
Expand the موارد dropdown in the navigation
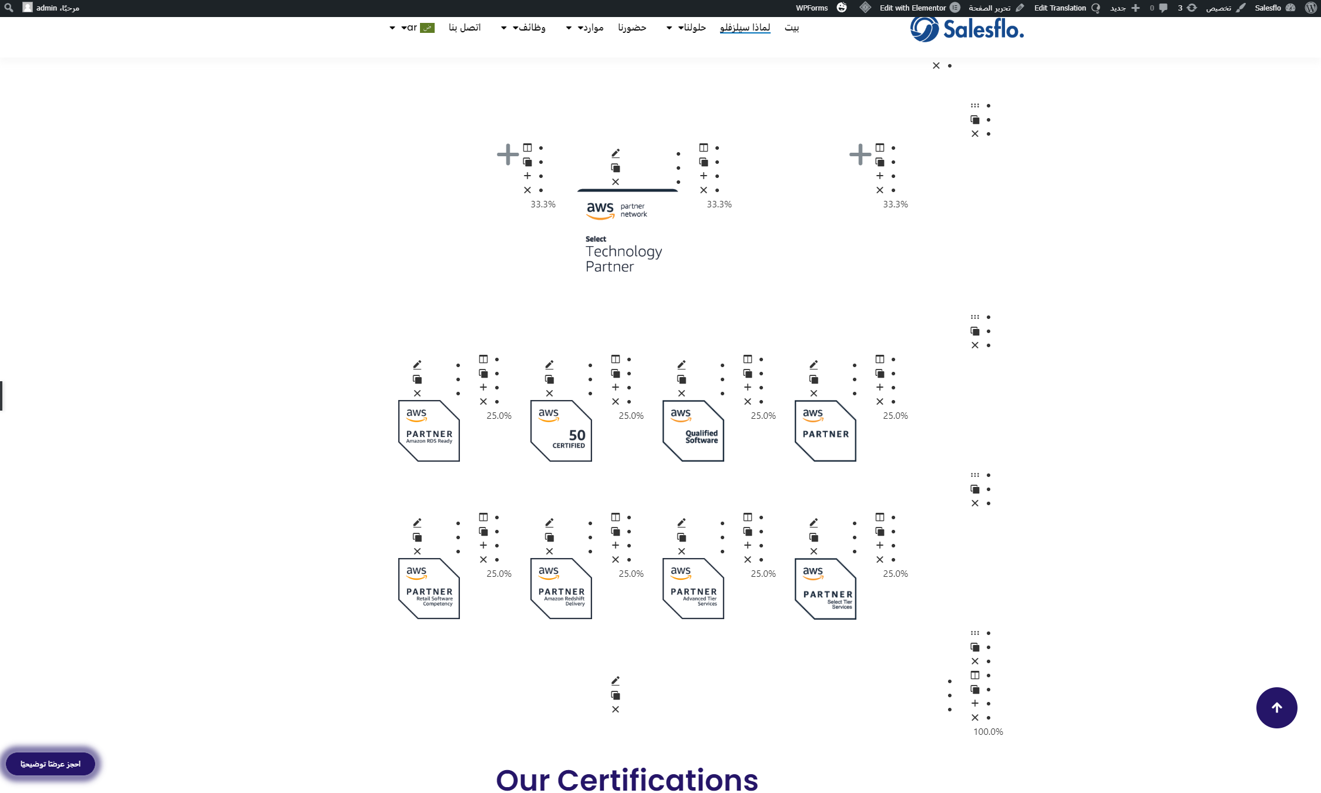click(569, 28)
